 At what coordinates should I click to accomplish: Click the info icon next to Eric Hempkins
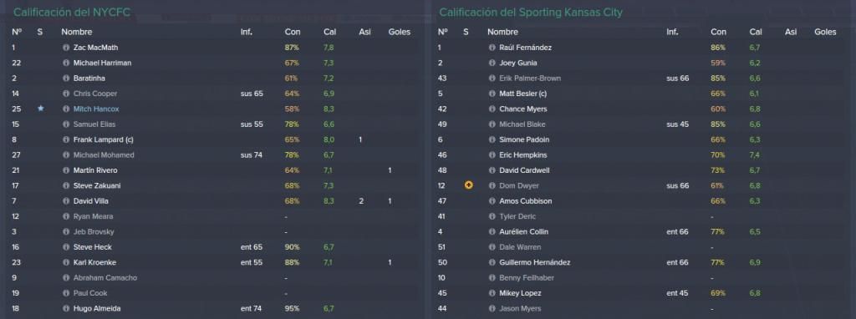pyautogui.click(x=492, y=154)
